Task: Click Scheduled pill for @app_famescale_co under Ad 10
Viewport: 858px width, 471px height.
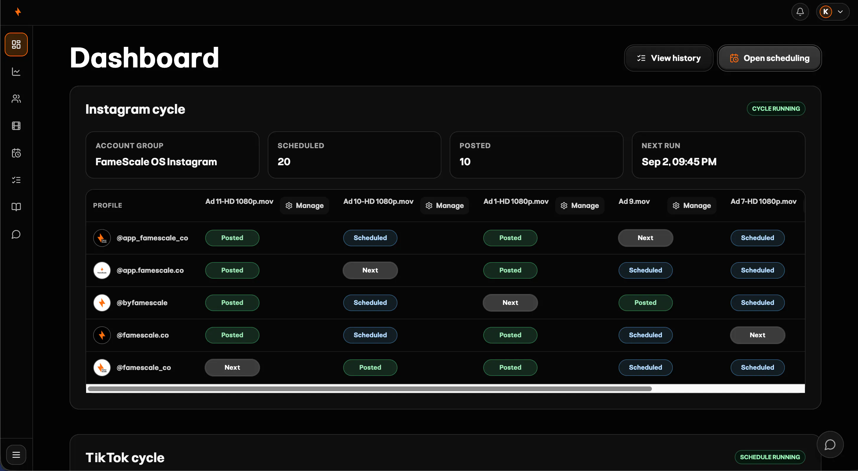Action: point(370,238)
